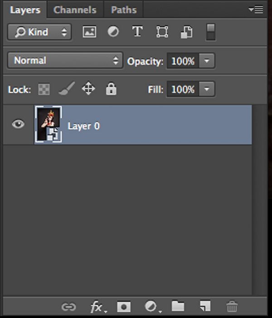
Task: Toggle layer filtering switch on or off
Action: point(211,32)
